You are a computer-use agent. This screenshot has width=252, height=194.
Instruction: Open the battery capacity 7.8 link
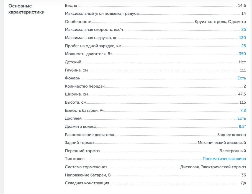(x=243, y=110)
